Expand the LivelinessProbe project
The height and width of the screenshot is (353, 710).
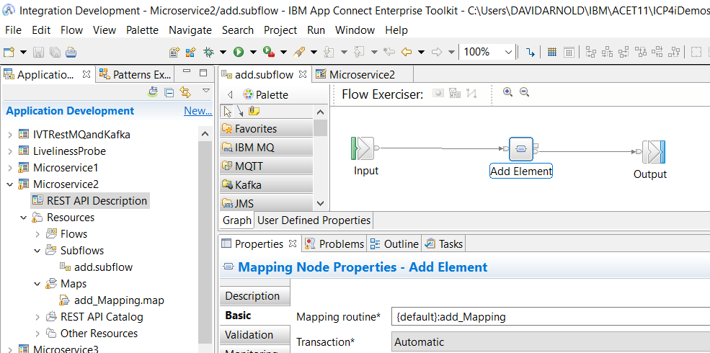click(10, 151)
